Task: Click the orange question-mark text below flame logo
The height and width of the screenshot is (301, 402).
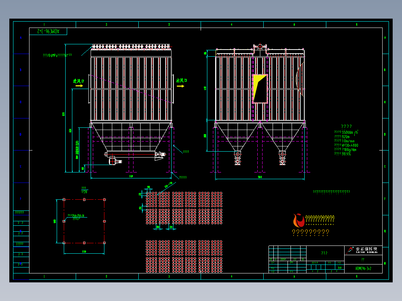Action: point(311,232)
